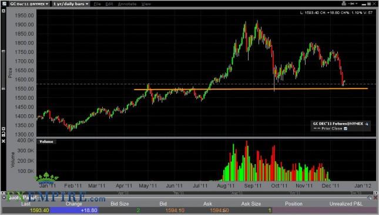Click the 1550.00 price axis label
Viewport: 379px width, 215px height.
[24, 88]
